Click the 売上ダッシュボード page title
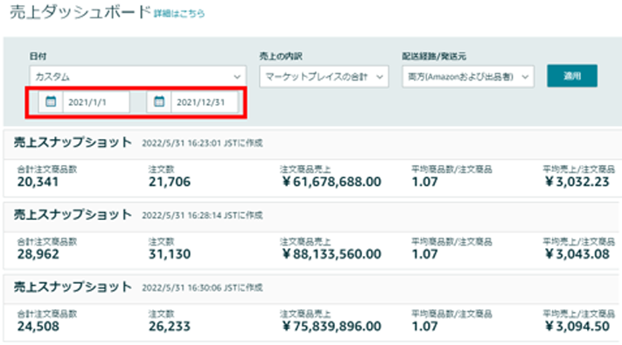622x345 pixels. point(80,13)
